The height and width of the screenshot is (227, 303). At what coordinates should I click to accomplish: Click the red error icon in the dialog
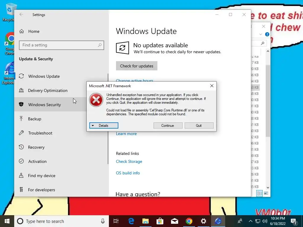tap(96, 100)
